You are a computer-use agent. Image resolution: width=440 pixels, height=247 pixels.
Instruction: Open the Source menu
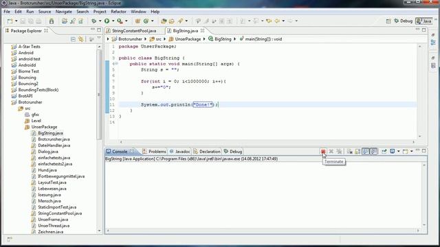[45, 12]
